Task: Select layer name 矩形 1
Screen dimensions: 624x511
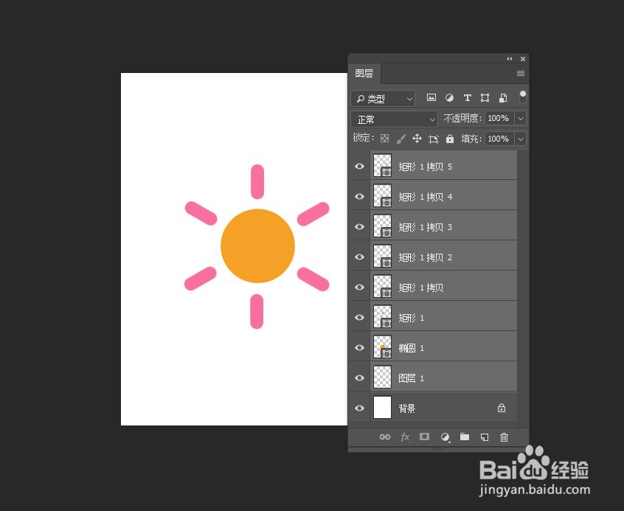Action: 411,318
